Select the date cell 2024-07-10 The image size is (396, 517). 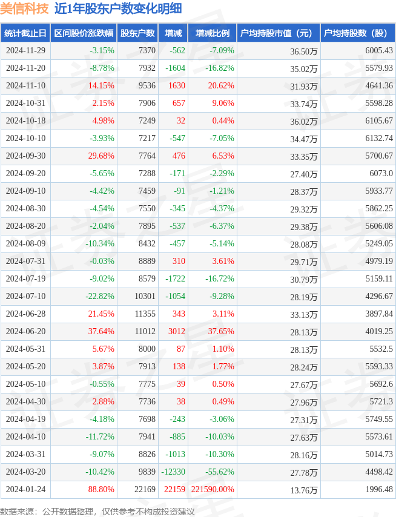click(25, 296)
